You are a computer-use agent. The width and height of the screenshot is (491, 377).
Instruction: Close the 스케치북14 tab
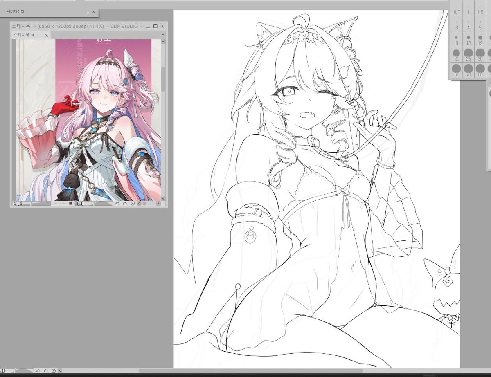(x=46, y=35)
